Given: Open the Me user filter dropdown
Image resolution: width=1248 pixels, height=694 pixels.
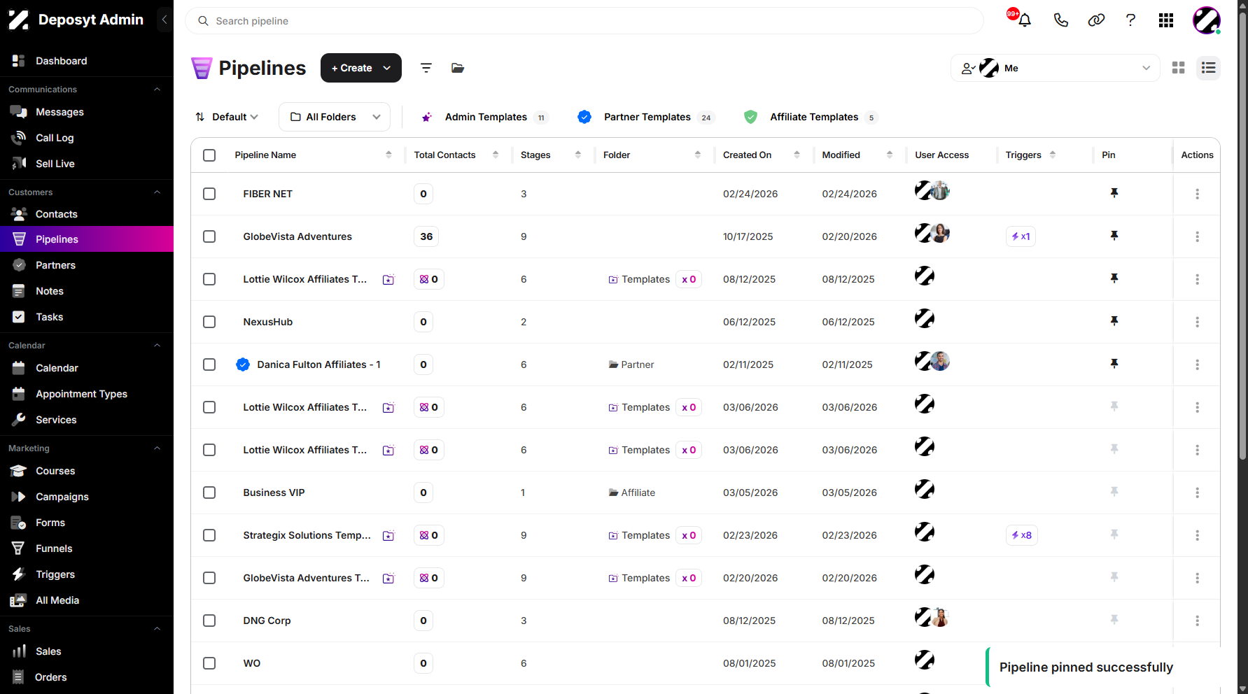Looking at the screenshot, I should pos(1055,68).
